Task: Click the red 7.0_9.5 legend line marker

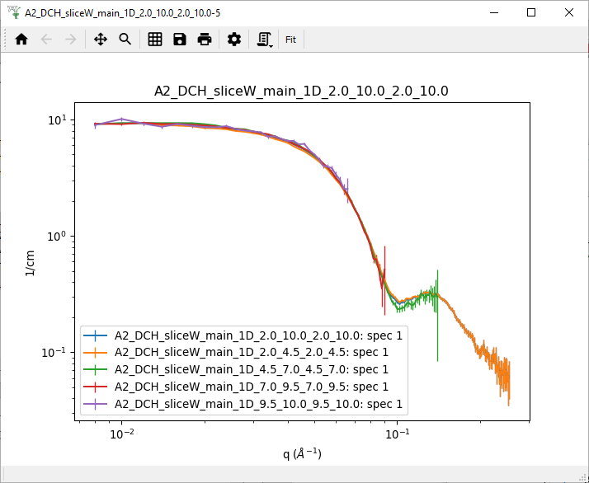Action: click(97, 387)
